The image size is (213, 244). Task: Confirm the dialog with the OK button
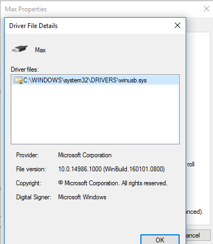(x=160, y=240)
